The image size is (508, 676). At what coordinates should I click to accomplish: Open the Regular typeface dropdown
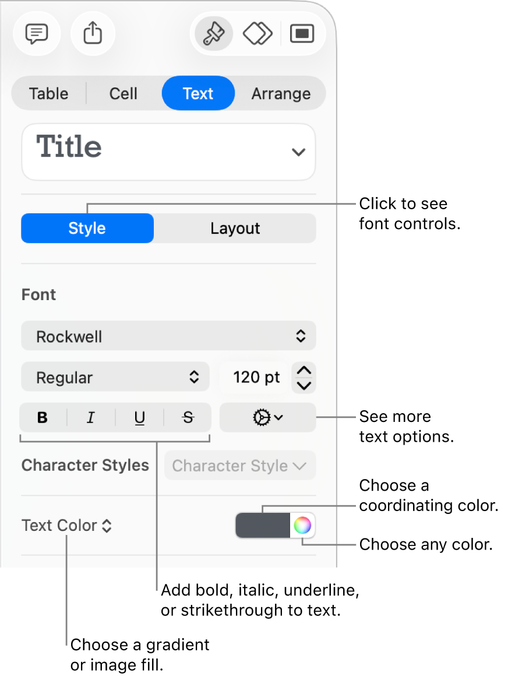(115, 377)
